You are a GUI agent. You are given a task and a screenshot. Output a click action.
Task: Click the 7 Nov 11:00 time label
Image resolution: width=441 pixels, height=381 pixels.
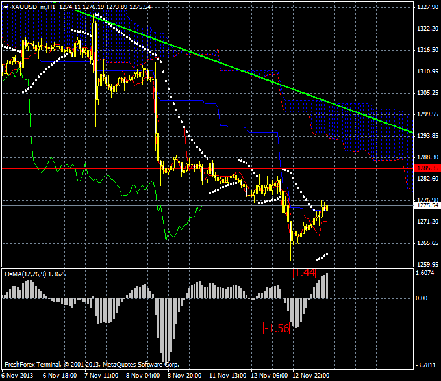tap(102, 376)
